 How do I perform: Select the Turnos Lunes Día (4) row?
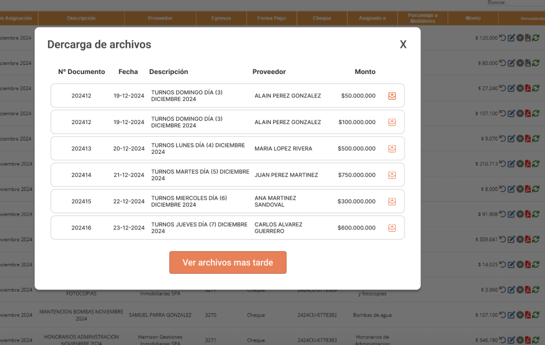point(227,149)
